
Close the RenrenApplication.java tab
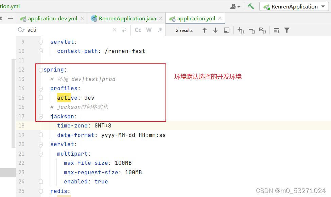pos(161,19)
